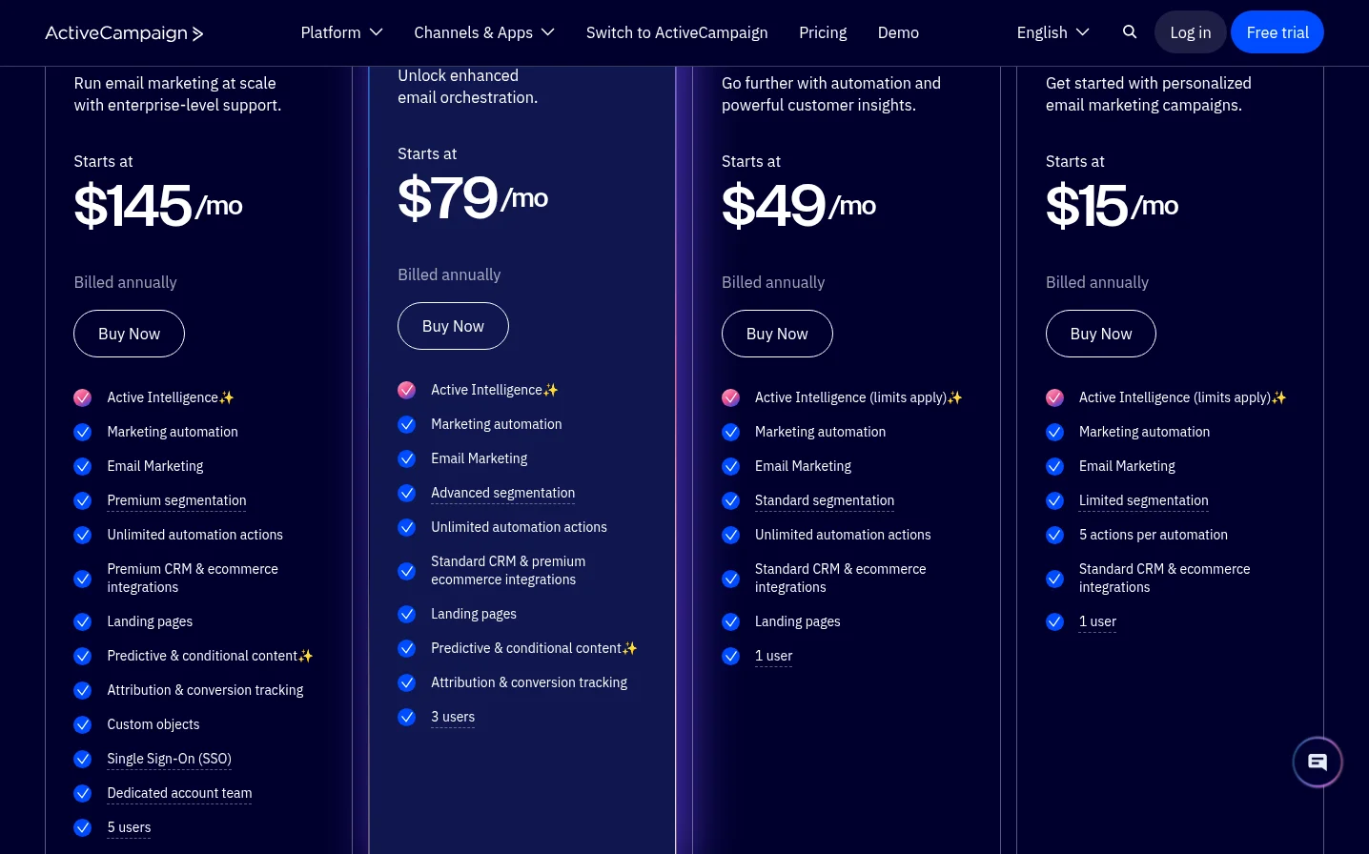The height and width of the screenshot is (854, 1369).
Task: Click 'Standard CRM & premium ecommerce integrations' text
Action: pos(508,570)
